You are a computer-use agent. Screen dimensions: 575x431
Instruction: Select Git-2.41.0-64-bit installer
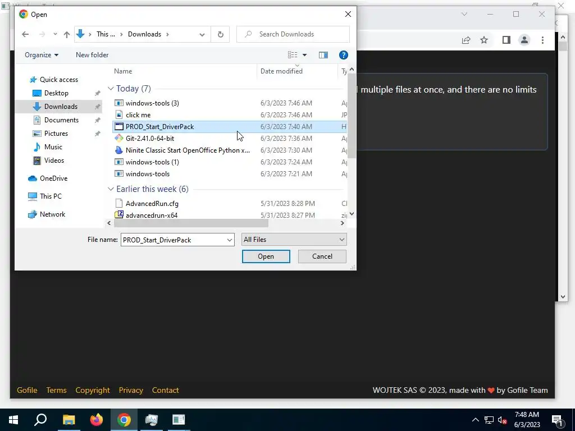point(149,138)
